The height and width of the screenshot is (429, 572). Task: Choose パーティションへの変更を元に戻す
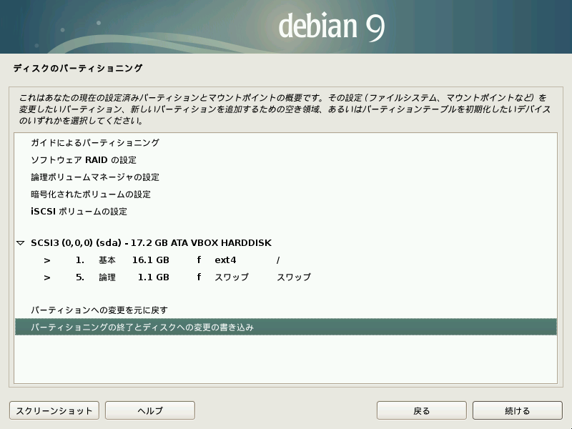[99, 310]
